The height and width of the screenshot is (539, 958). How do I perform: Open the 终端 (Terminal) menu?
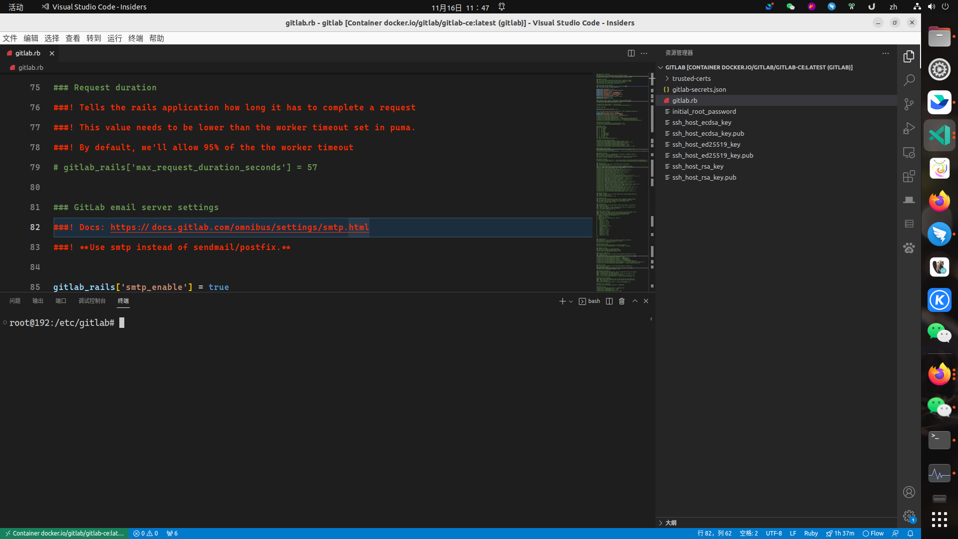[x=136, y=38]
